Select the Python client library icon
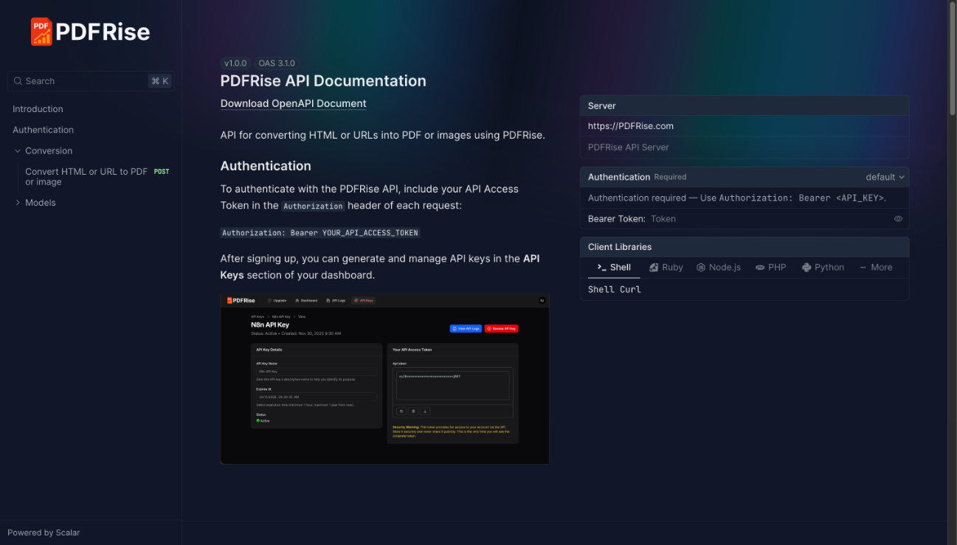Image resolution: width=957 pixels, height=545 pixels. pyautogui.click(x=806, y=267)
